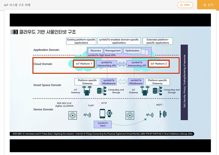Select the IoT Platform 2 box
Image resolution: width=219 pixels, height=155 pixels.
click(x=159, y=64)
